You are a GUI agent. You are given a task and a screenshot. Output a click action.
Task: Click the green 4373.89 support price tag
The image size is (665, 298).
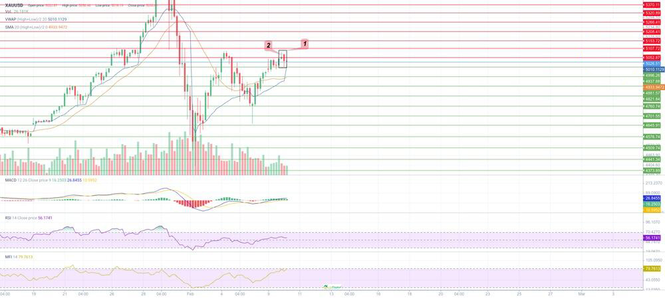point(652,171)
